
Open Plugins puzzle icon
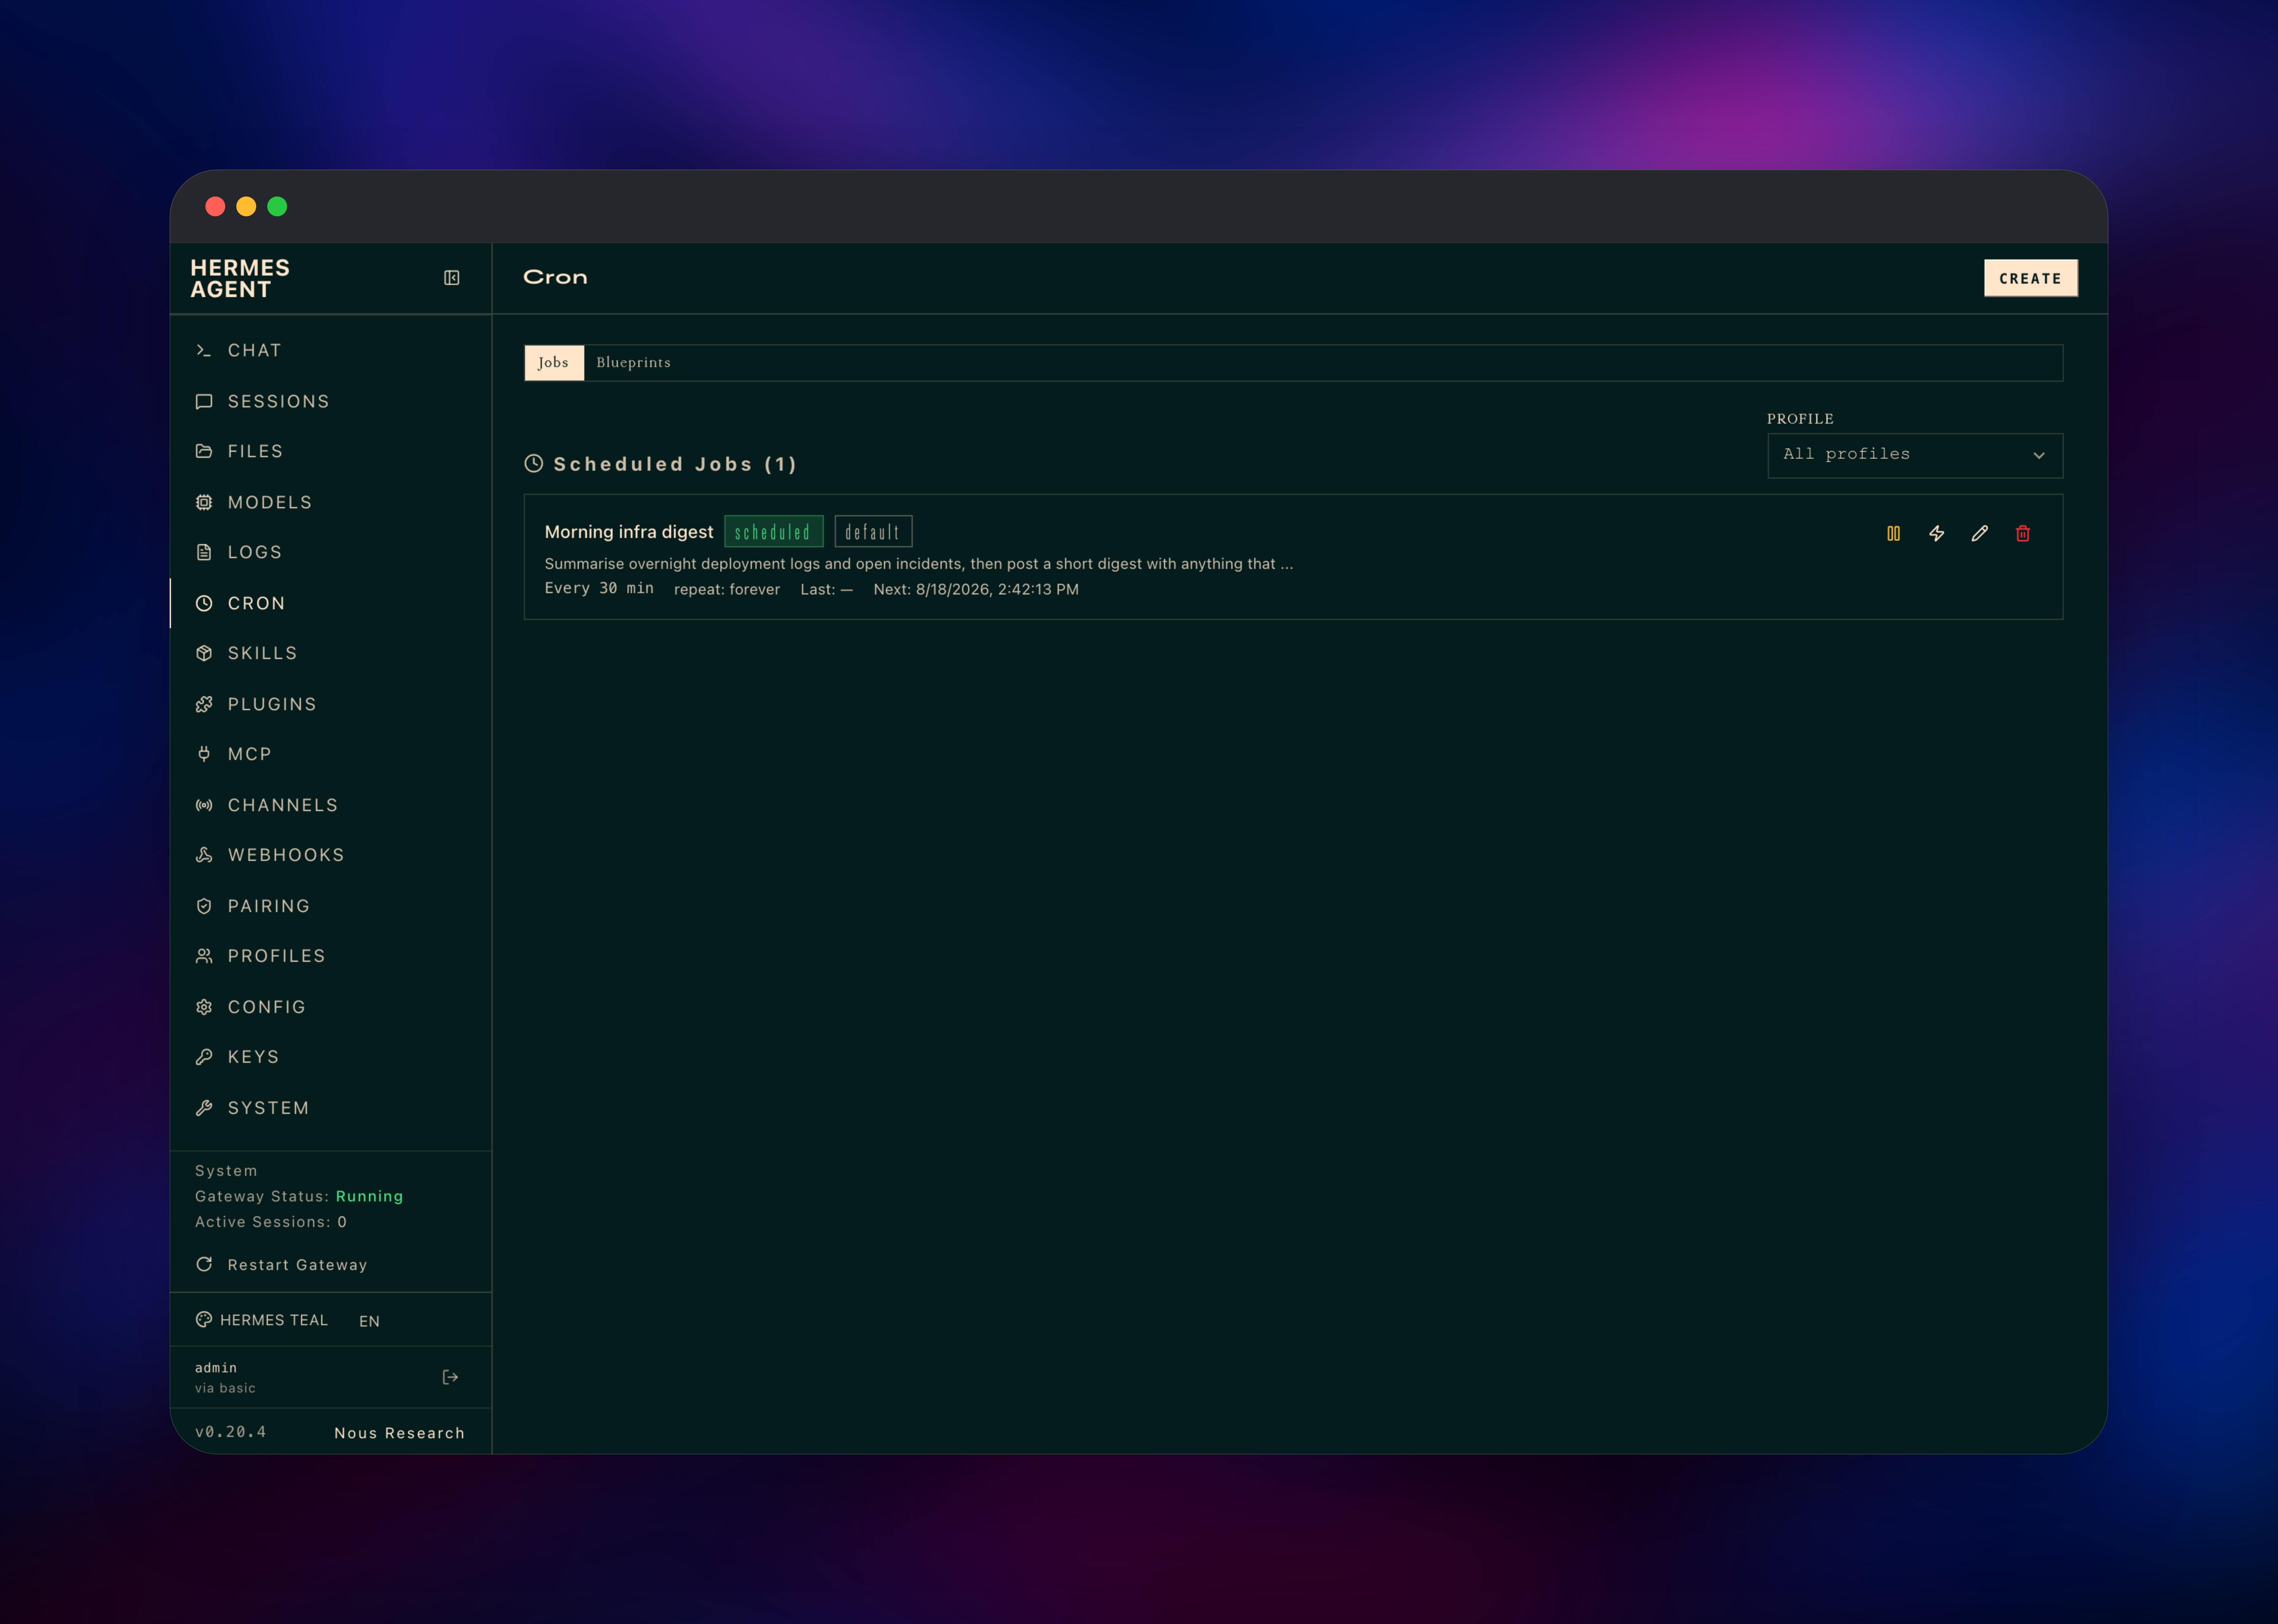(204, 704)
